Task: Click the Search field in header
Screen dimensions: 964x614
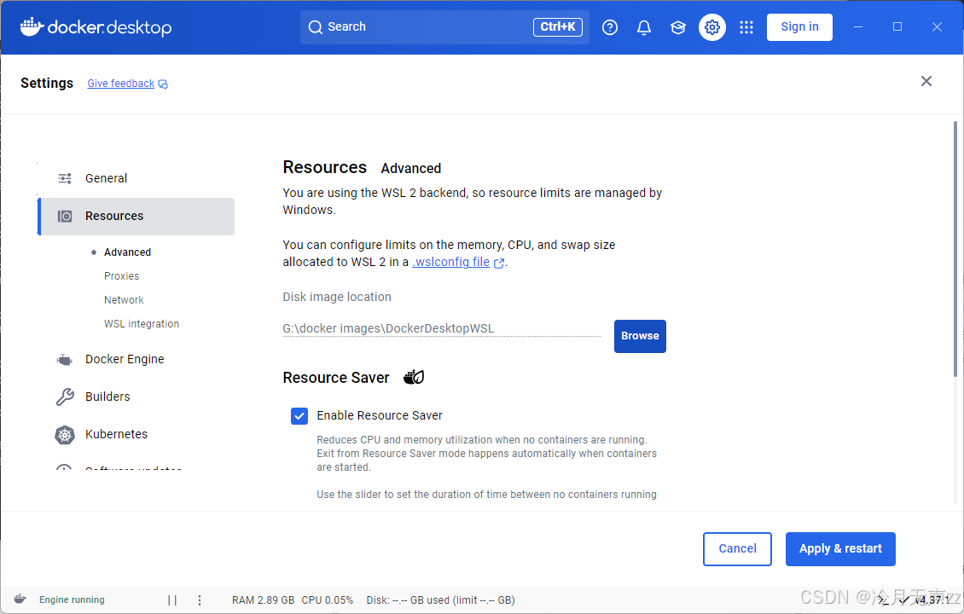Action: (x=444, y=27)
